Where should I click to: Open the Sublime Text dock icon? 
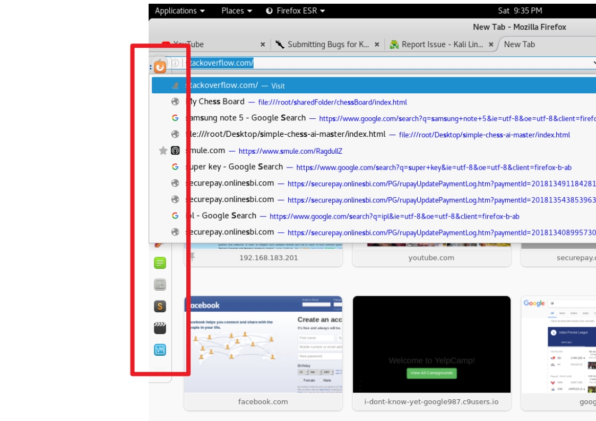pos(160,306)
